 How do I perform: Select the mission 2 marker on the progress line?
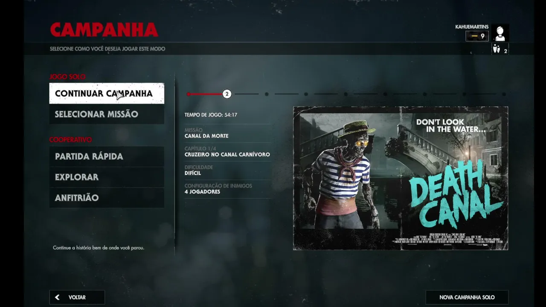(227, 94)
